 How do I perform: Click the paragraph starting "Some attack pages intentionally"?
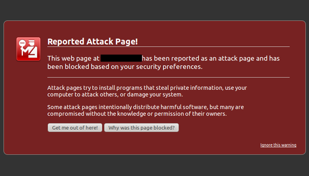[x=145, y=110]
